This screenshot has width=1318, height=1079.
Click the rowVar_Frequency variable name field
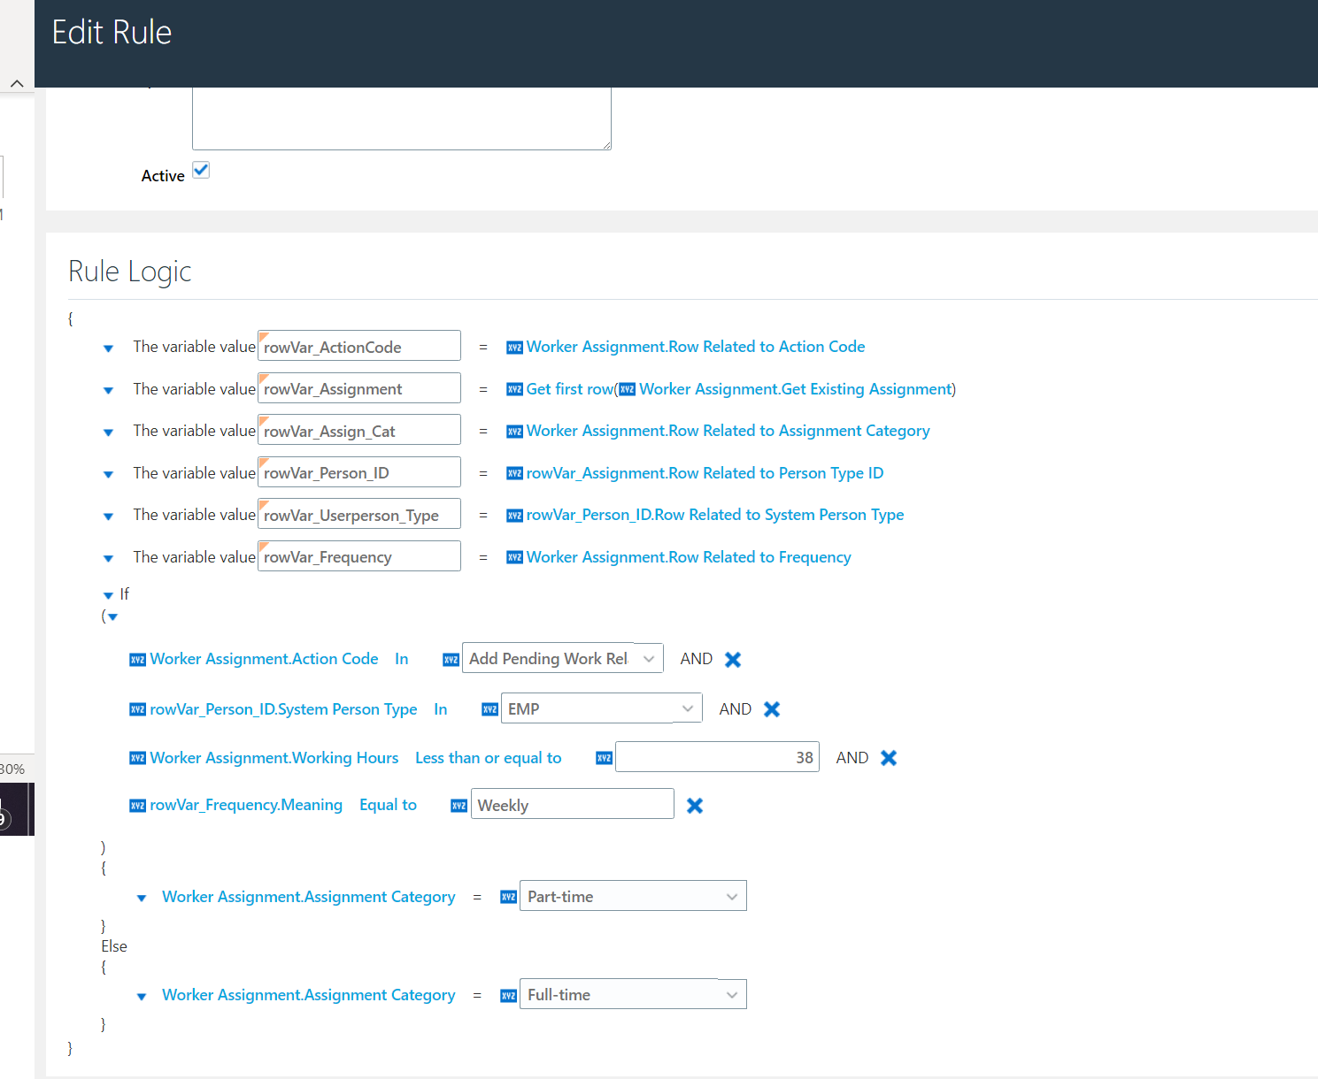(x=359, y=556)
